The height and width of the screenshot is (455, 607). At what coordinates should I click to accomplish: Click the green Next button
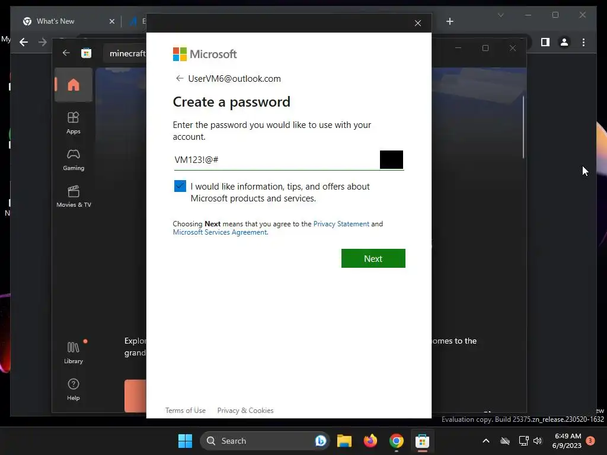coord(373,258)
